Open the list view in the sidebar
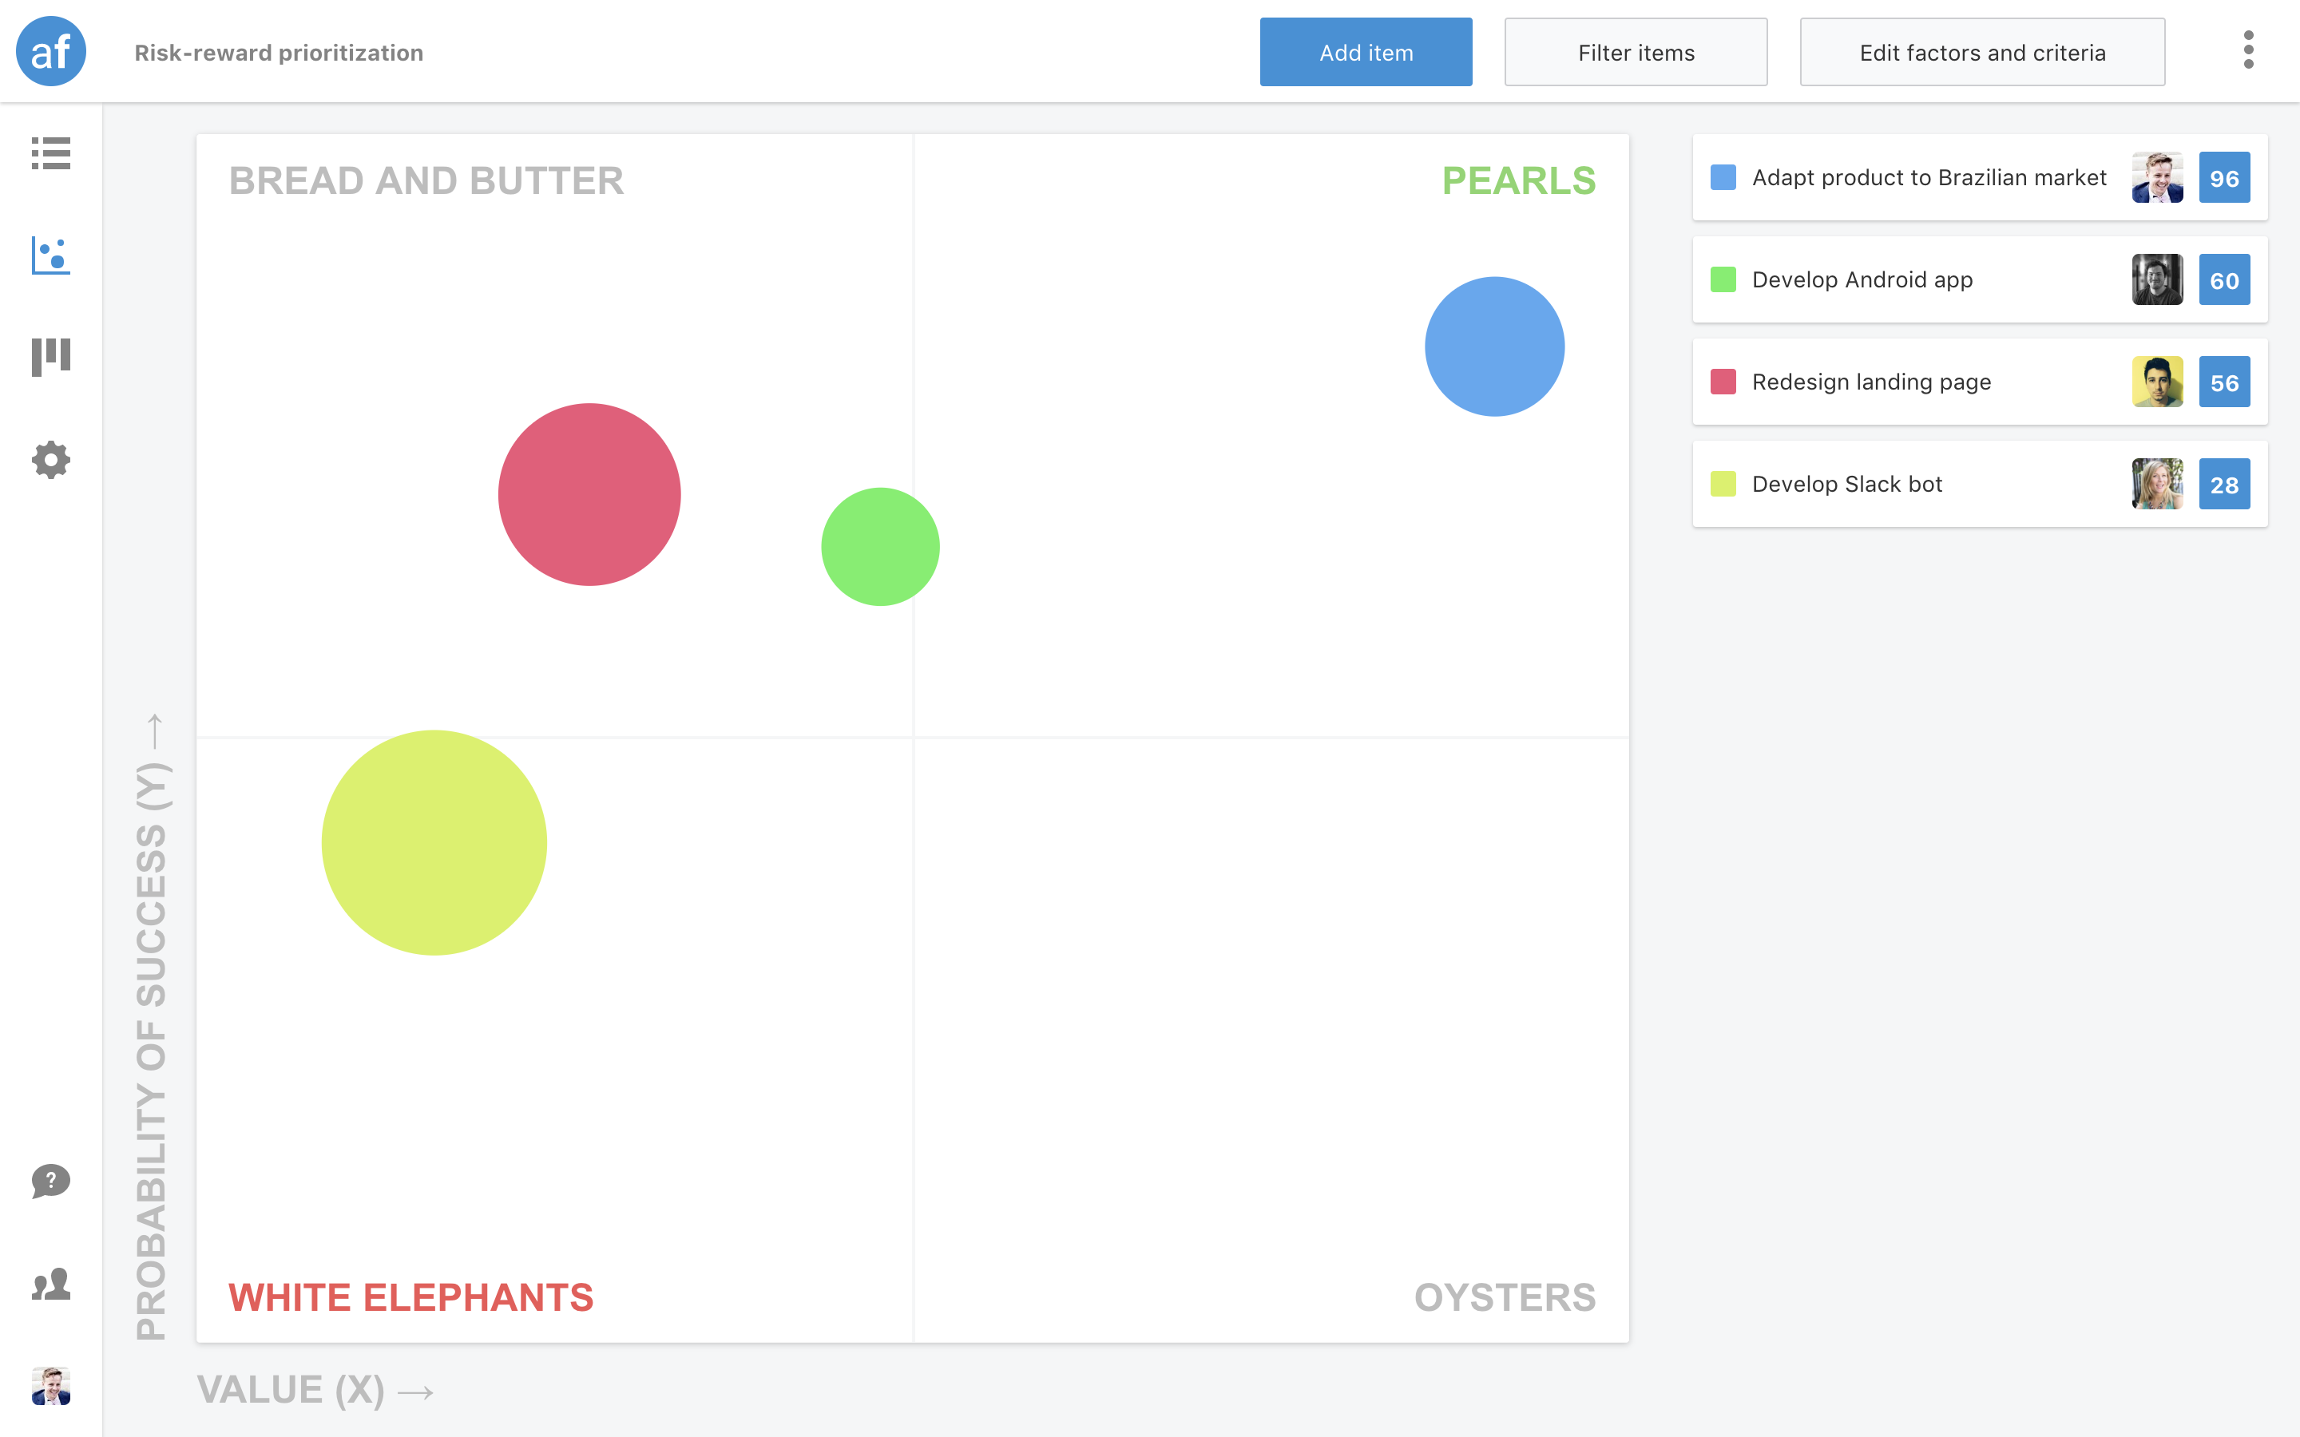 [50, 154]
